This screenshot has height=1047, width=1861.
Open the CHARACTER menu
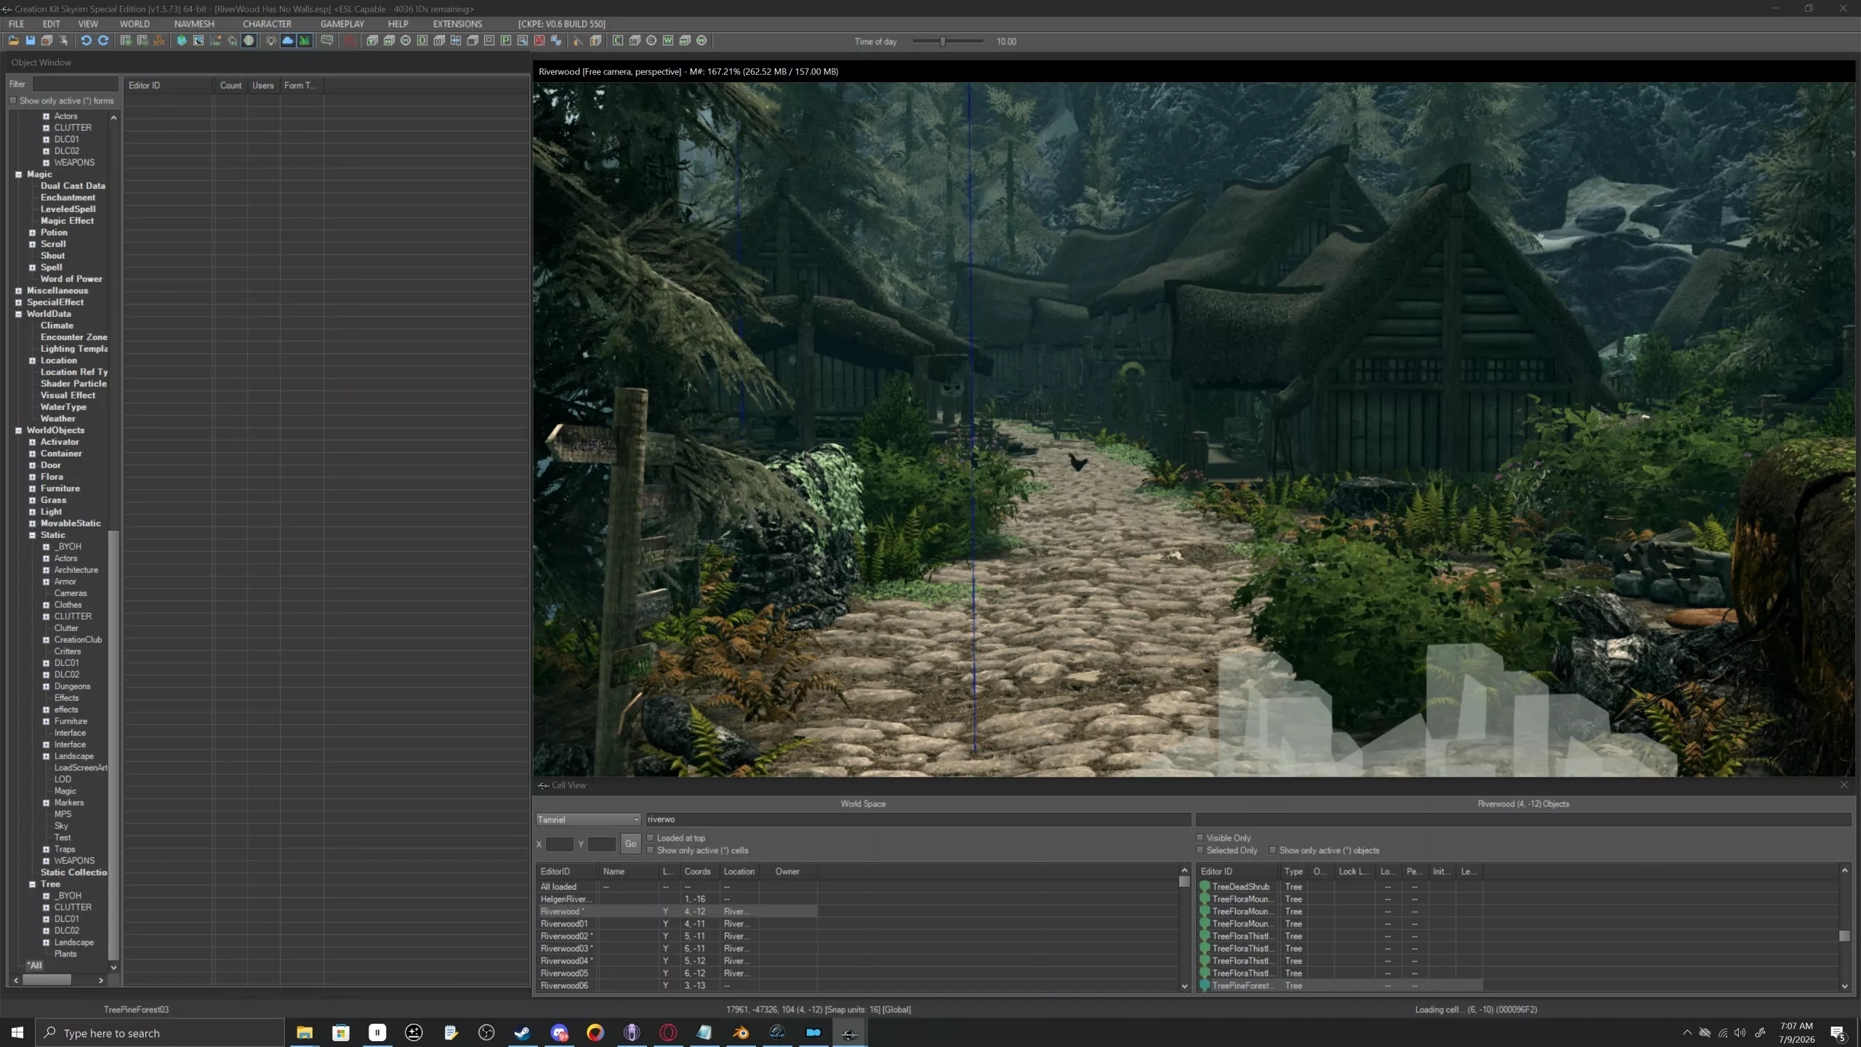click(x=267, y=24)
